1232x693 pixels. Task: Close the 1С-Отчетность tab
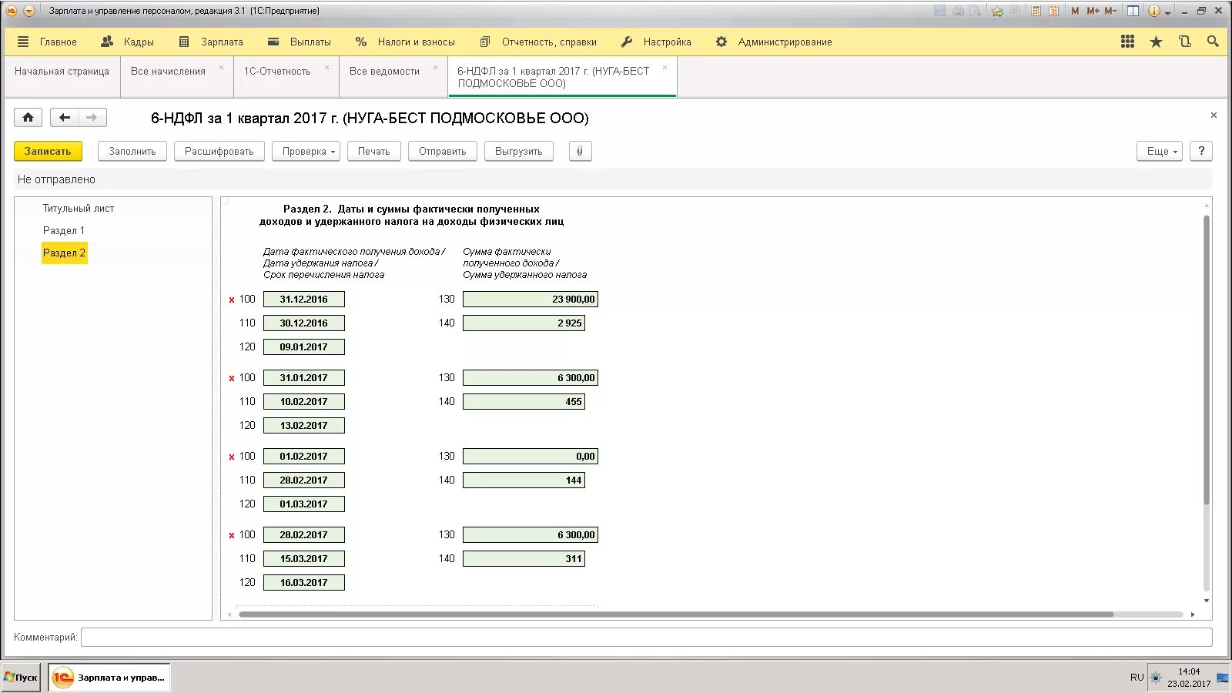[x=326, y=68]
